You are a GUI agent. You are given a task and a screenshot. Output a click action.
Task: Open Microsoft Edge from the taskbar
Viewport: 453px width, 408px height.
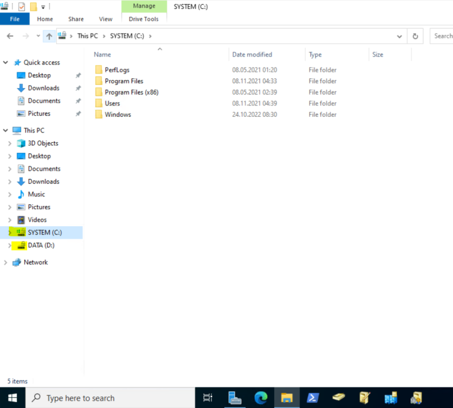(x=261, y=398)
